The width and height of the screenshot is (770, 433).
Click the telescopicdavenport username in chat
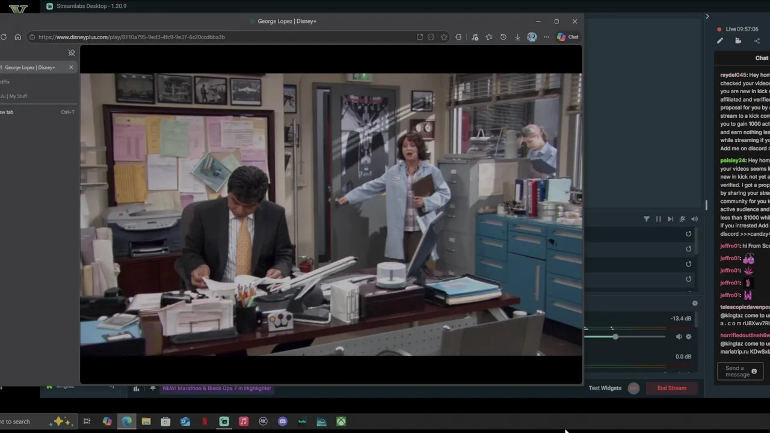point(745,307)
